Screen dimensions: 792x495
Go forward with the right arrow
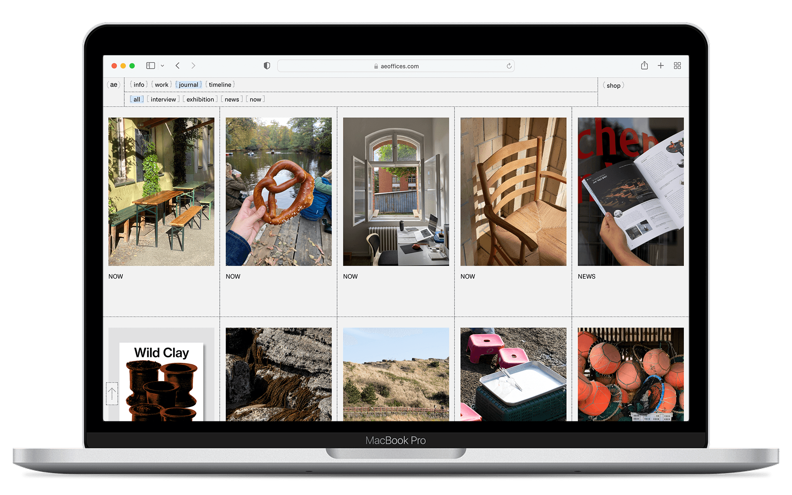click(x=193, y=66)
